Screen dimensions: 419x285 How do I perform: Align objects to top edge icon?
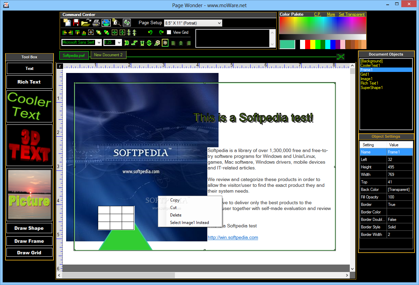tap(77, 32)
